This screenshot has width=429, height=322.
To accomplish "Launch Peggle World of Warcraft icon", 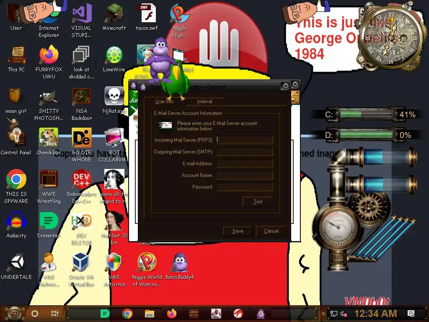I will coord(147,270).
